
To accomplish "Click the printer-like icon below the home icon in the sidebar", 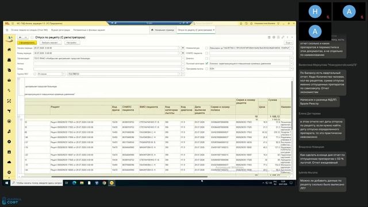I will tap(9, 60).
